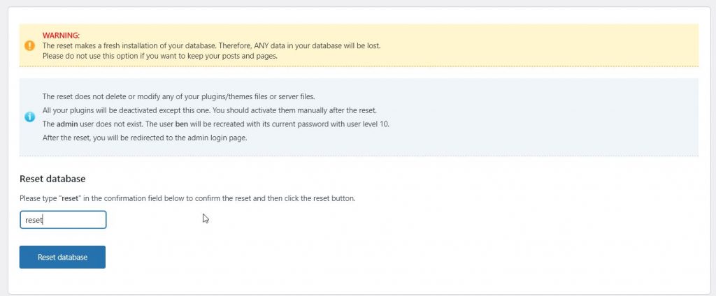Click the "Please type reset" instruction line

pyautogui.click(x=187, y=198)
